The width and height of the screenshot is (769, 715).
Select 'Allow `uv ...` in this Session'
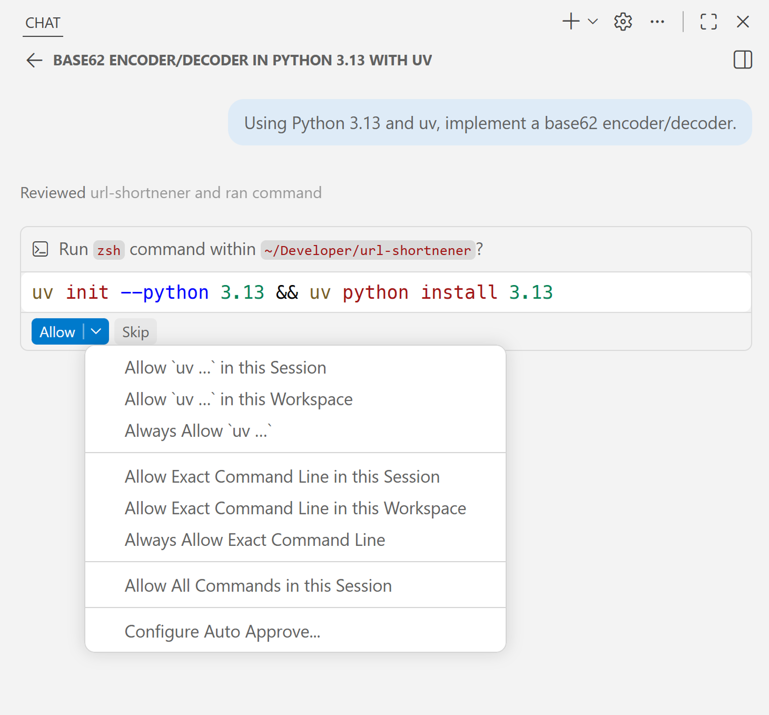(x=225, y=367)
